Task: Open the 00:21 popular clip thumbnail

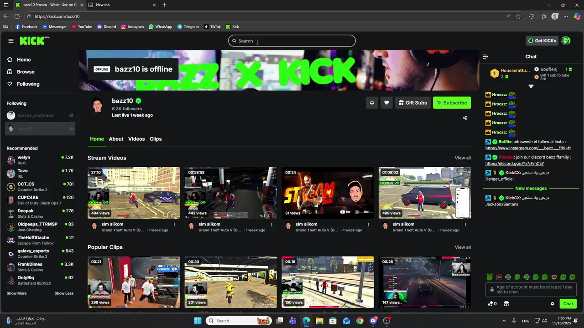Action: click(134, 282)
